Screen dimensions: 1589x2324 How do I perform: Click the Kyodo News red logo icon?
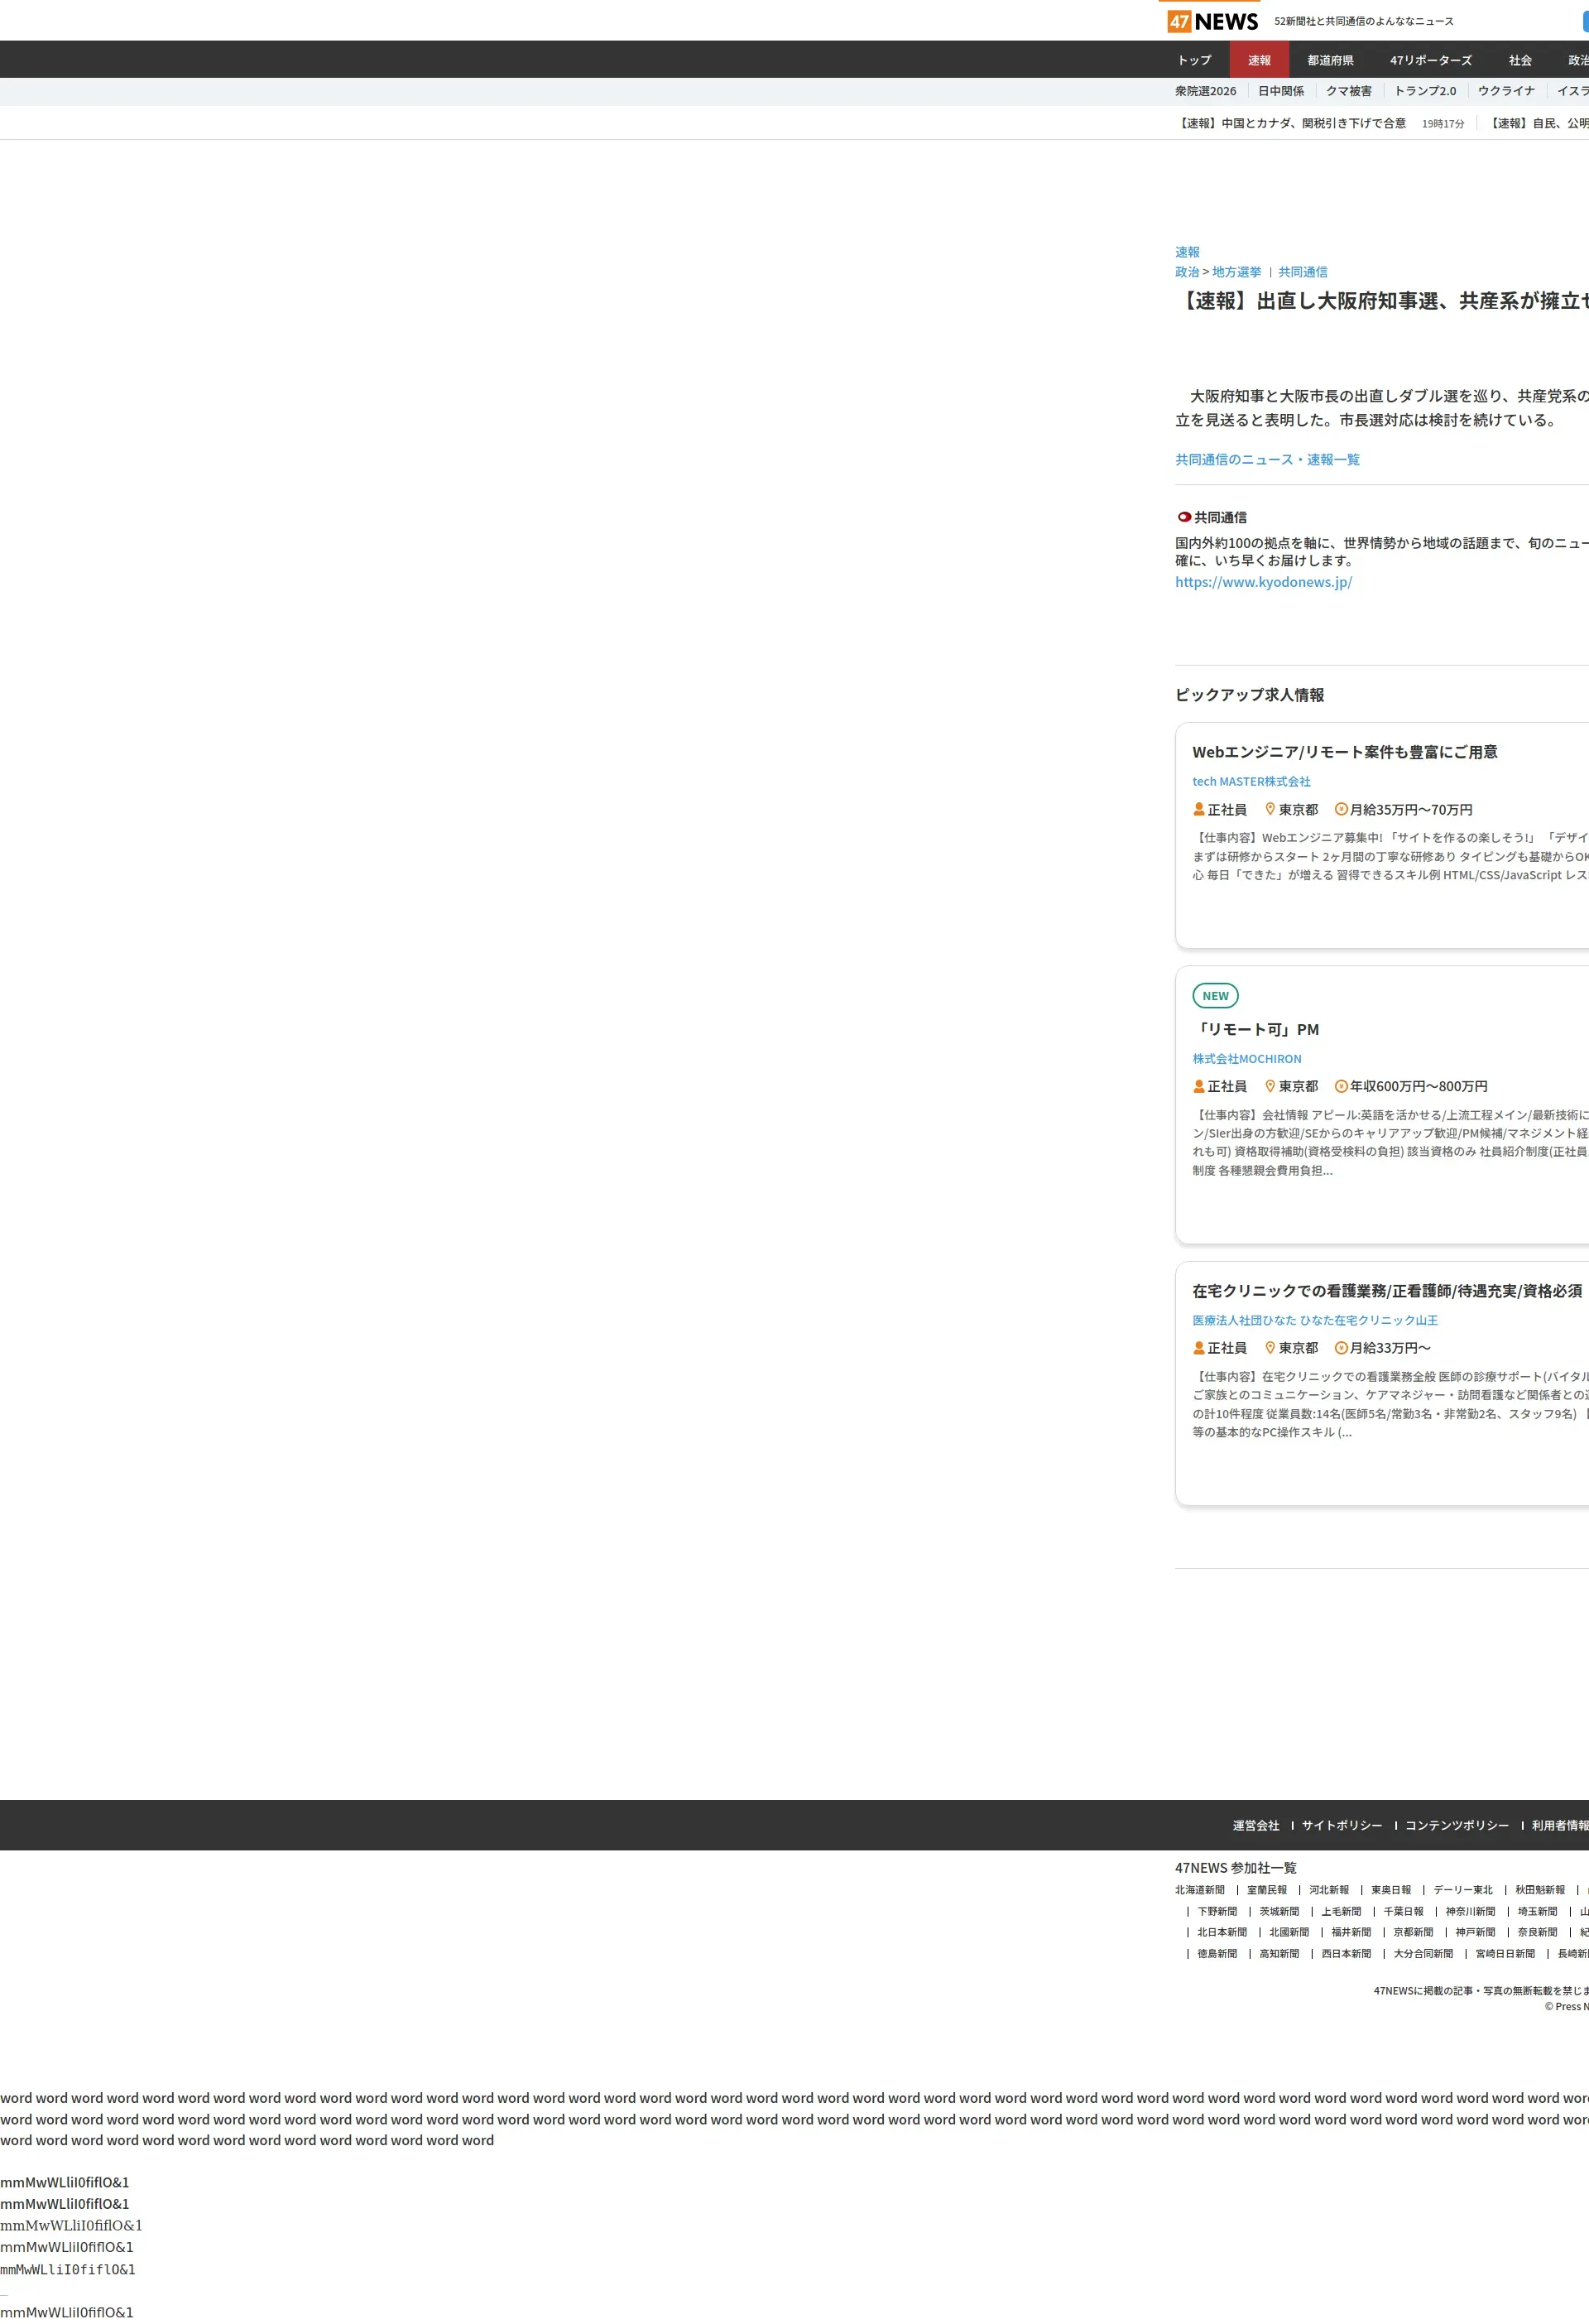tap(1184, 517)
